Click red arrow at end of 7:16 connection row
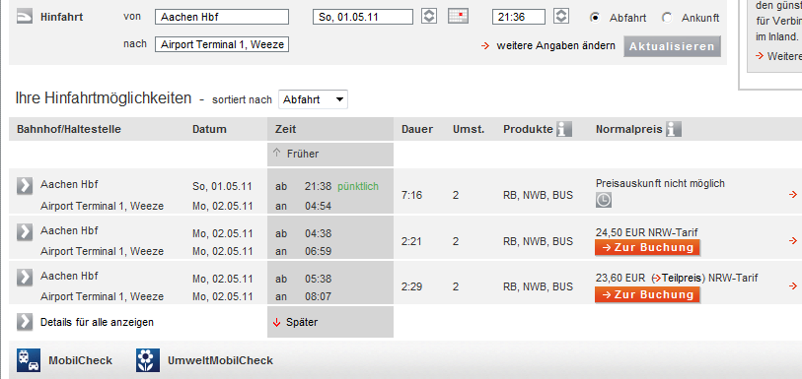 click(x=793, y=194)
